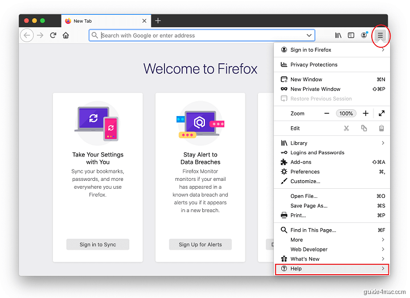
Task: Choose Sign in to Firefox menu entry
Action: (x=332, y=49)
